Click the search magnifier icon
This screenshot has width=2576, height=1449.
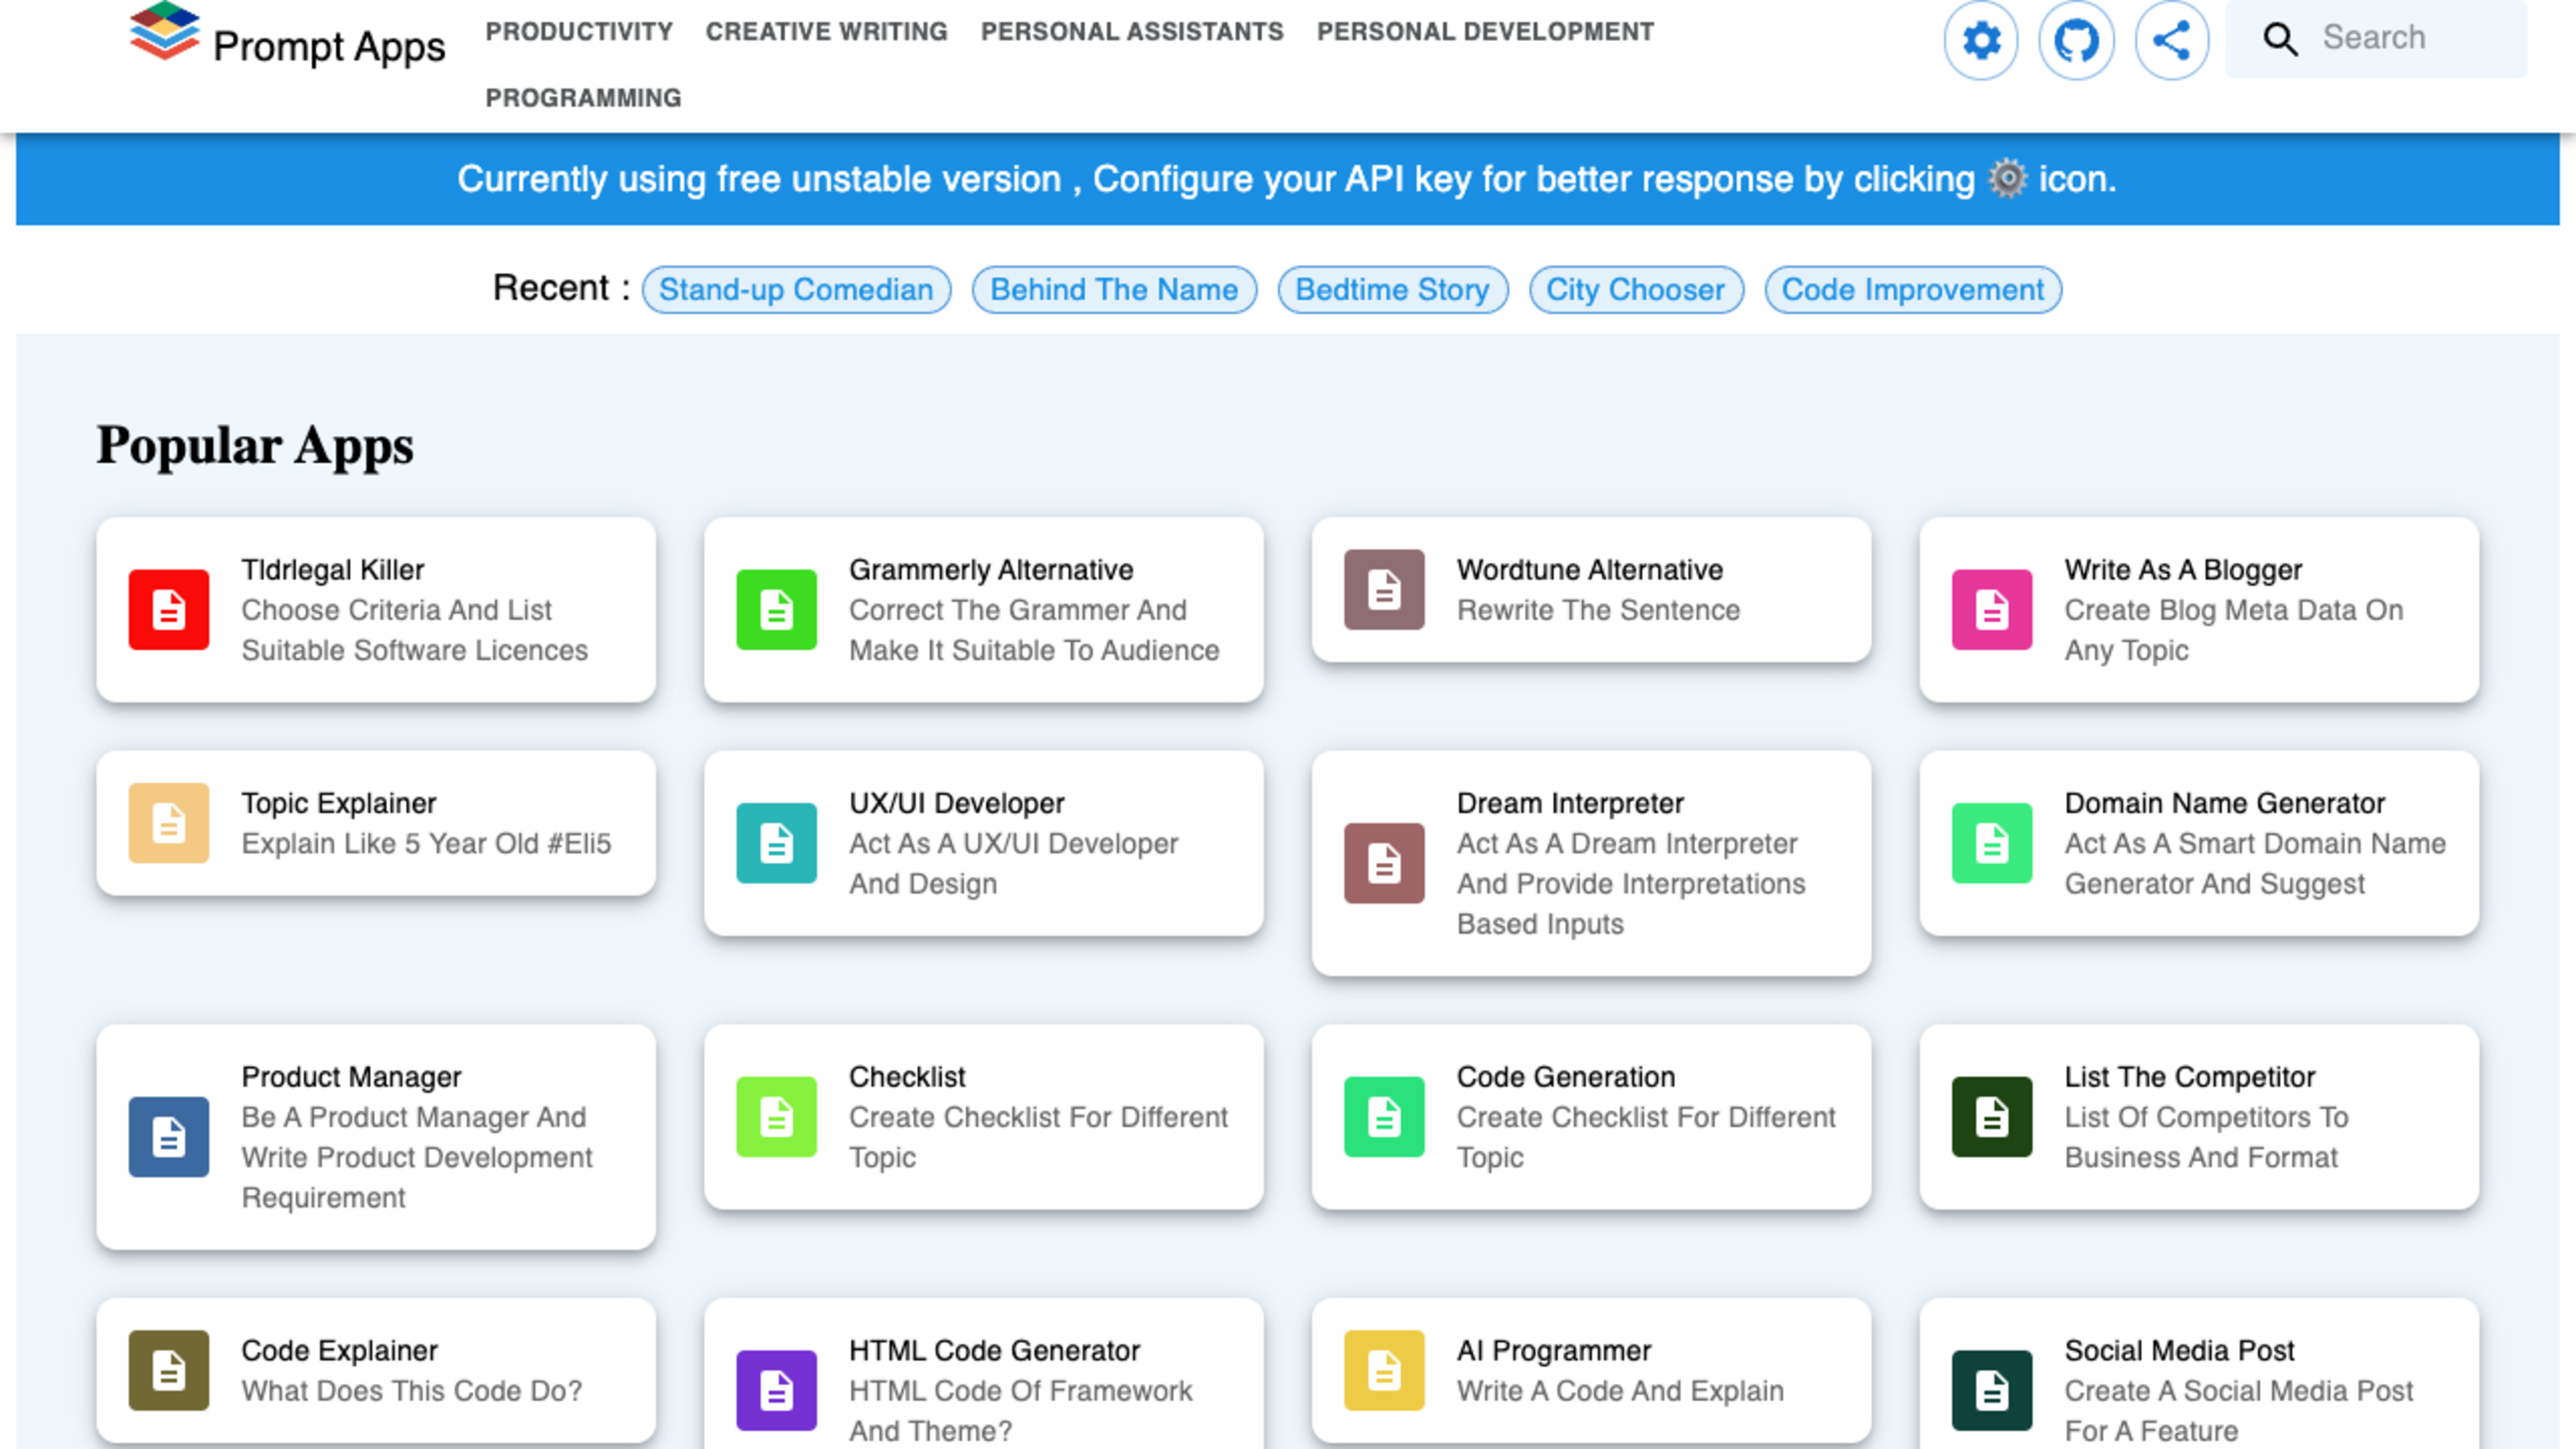coord(2280,39)
